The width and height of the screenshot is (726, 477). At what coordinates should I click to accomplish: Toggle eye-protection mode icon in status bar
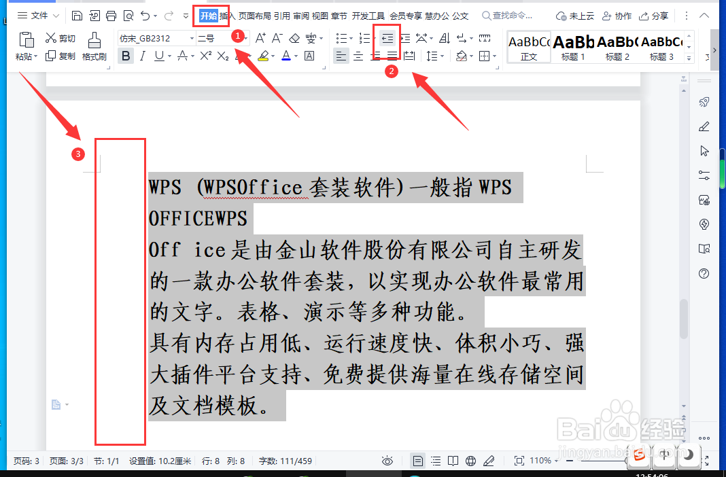pyautogui.click(x=387, y=461)
